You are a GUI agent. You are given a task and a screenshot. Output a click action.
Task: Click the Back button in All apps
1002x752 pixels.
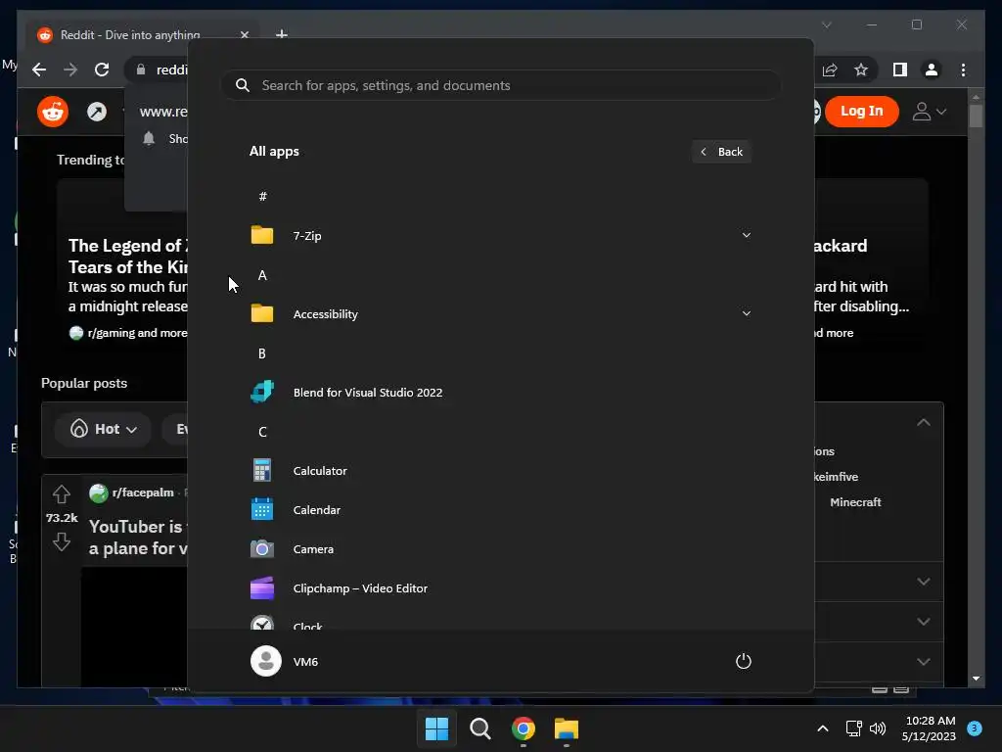(x=721, y=152)
